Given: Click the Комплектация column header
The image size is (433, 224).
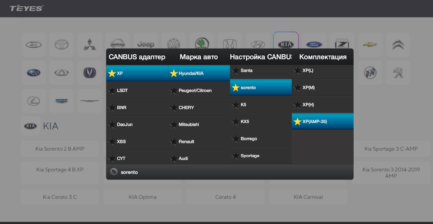Looking at the screenshot, I should click(x=322, y=57).
